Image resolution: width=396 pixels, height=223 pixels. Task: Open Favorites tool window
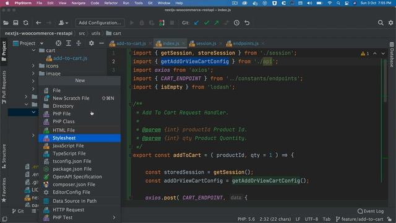coord(4,190)
